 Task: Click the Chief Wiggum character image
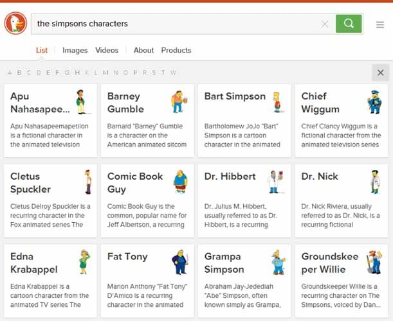pos(374,102)
